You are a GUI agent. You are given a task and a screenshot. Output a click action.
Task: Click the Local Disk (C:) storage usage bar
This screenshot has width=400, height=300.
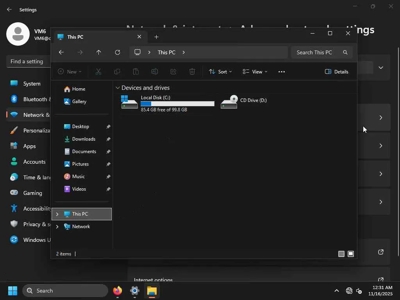[178, 104]
